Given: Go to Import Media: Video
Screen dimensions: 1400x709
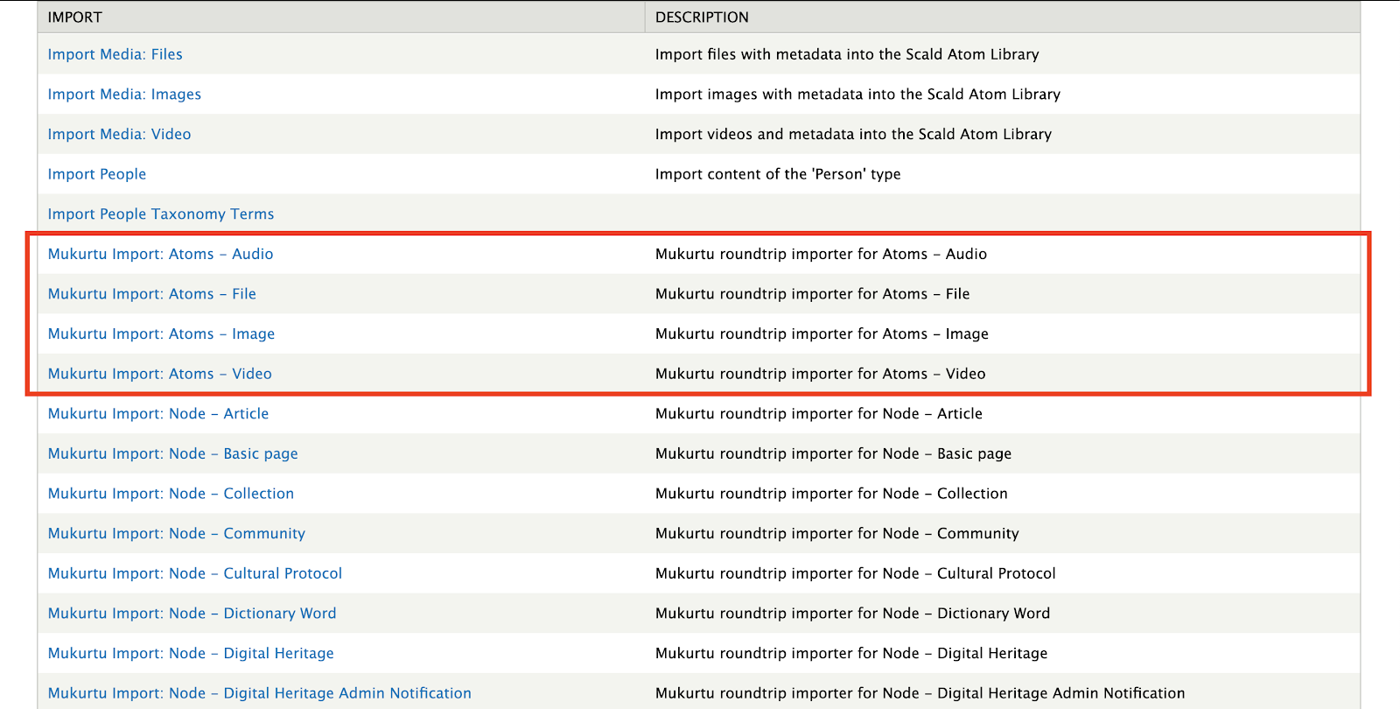Looking at the screenshot, I should (x=119, y=134).
